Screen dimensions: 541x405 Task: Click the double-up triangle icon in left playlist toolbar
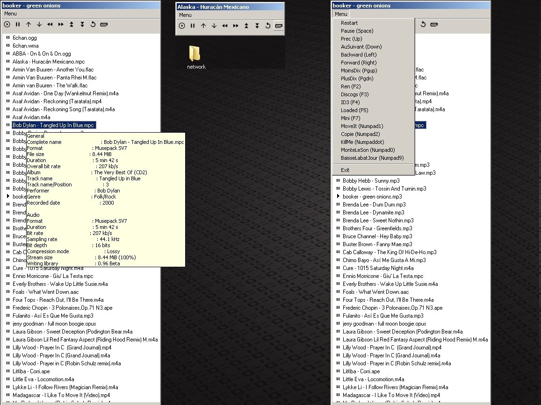tap(72, 24)
